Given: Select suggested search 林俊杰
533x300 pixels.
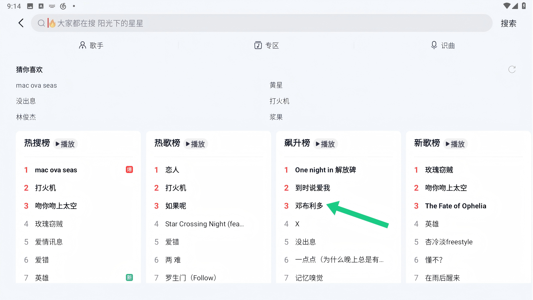Looking at the screenshot, I should point(26,117).
